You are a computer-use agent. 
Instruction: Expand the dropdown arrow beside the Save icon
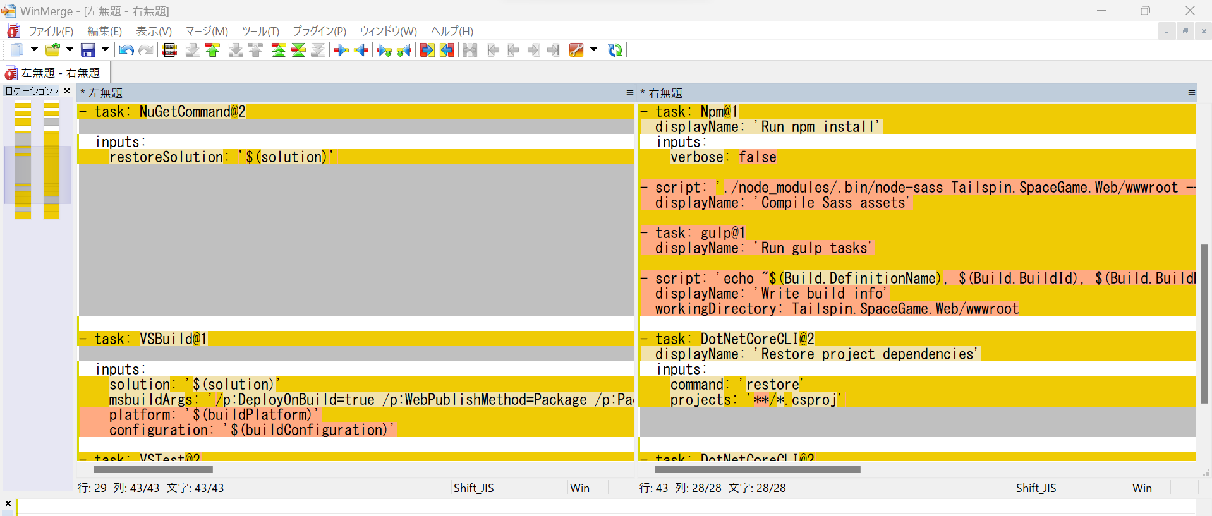(105, 50)
